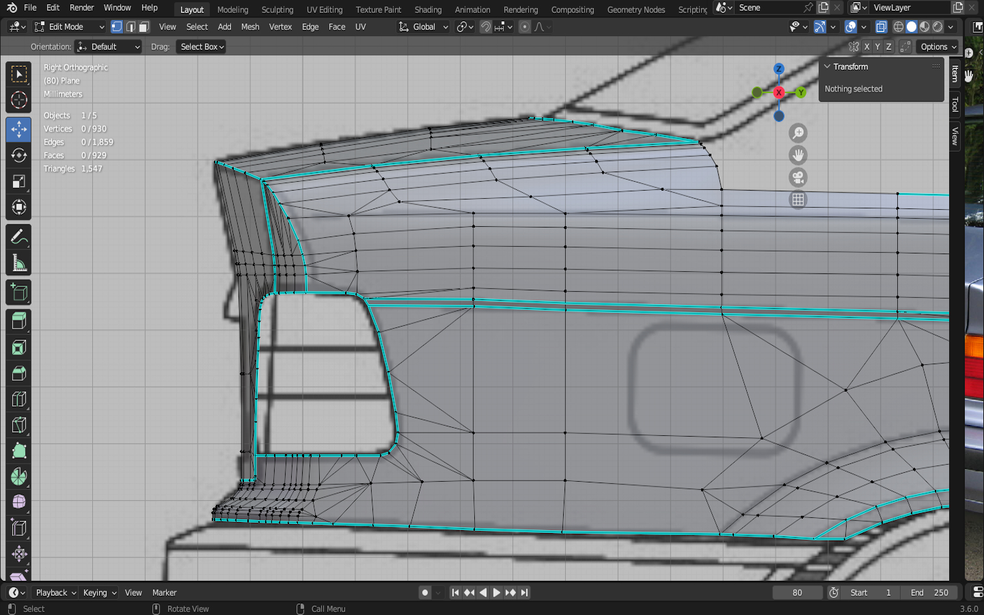Activate the combined Transform tool
This screenshot has width=984, height=615.
click(x=18, y=207)
